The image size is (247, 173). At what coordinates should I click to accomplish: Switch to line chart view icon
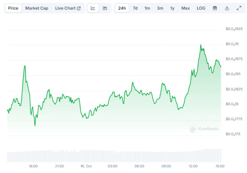93,8
